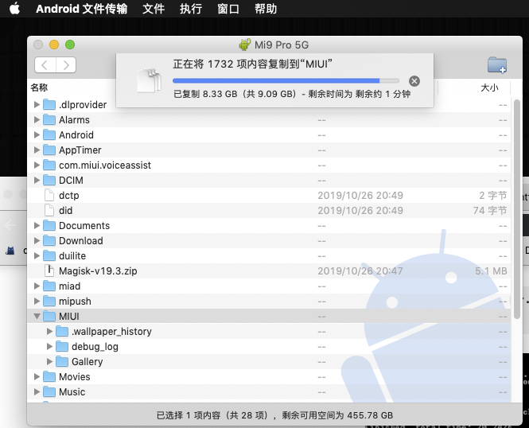529x428 pixels.
Task: Click the duilite folder icon
Action: [49, 255]
